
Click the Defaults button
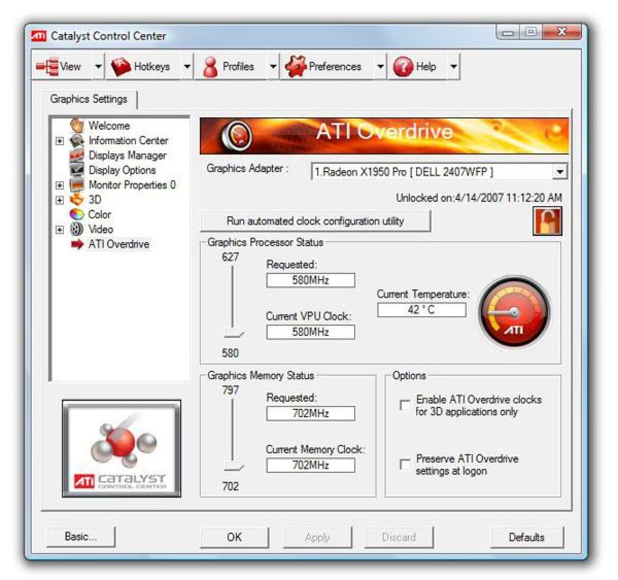[x=527, y=537]
